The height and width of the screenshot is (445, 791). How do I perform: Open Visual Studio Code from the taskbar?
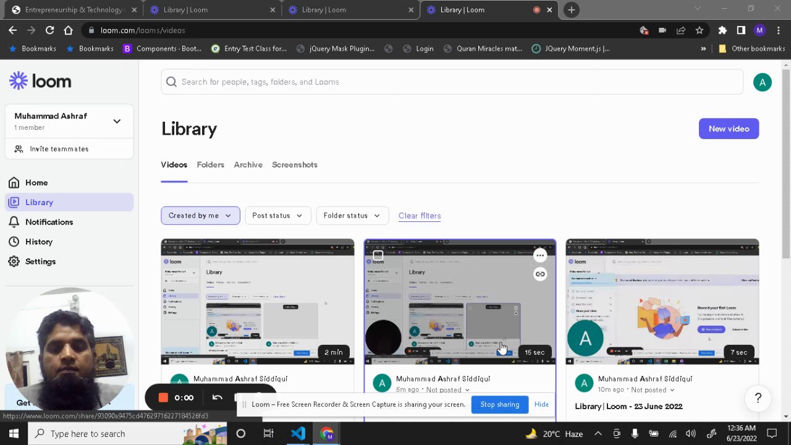point(298,433)
